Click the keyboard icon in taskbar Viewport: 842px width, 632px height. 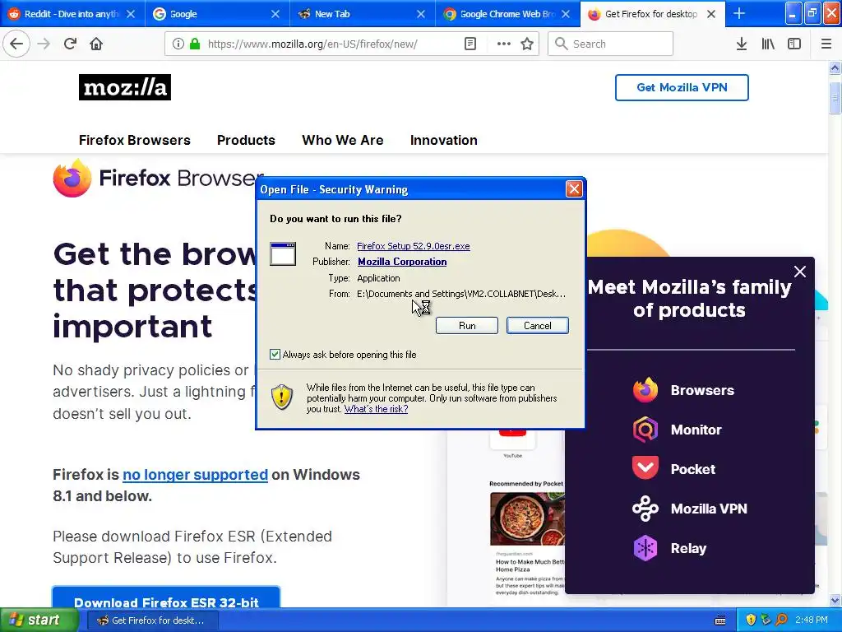point(719,620)
